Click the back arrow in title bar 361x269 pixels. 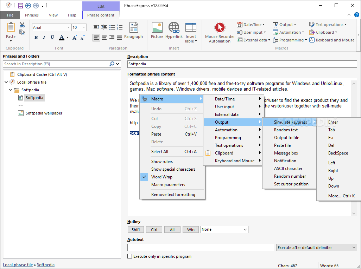point(28,6)
